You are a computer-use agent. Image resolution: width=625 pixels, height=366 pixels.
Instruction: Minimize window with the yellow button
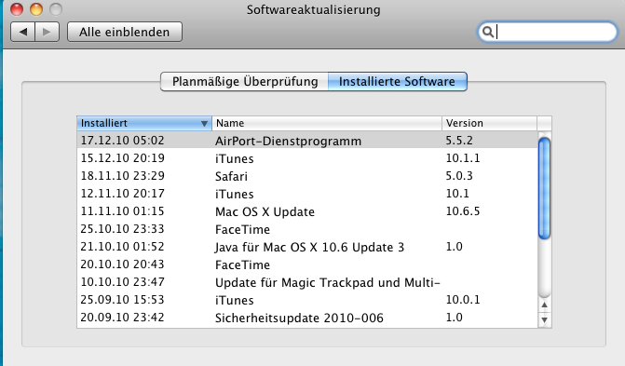coord(36,8)
